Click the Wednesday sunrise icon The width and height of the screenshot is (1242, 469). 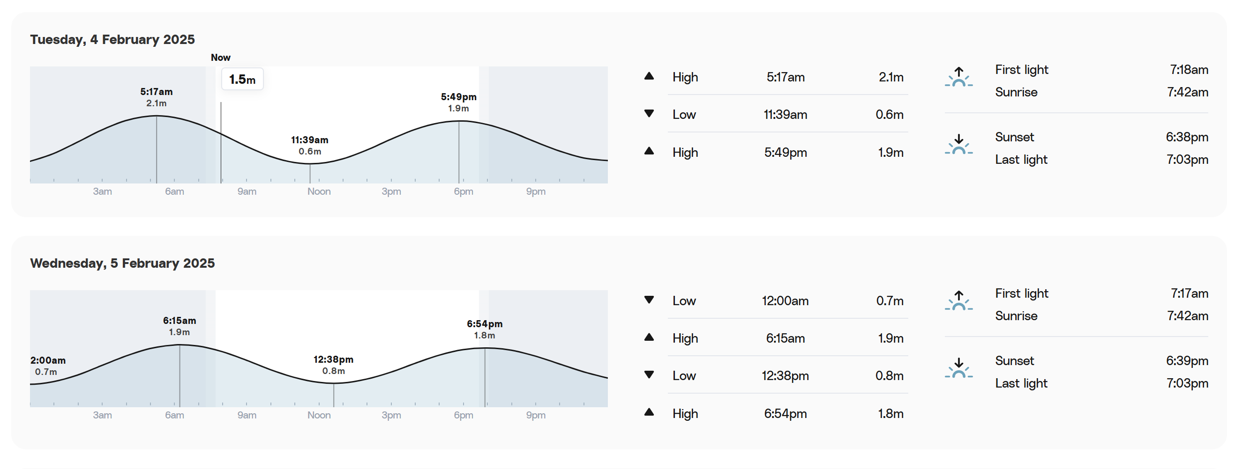tap(958, 301)
